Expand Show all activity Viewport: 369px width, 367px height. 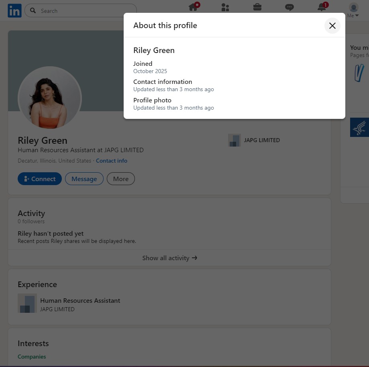coord(169,258)
